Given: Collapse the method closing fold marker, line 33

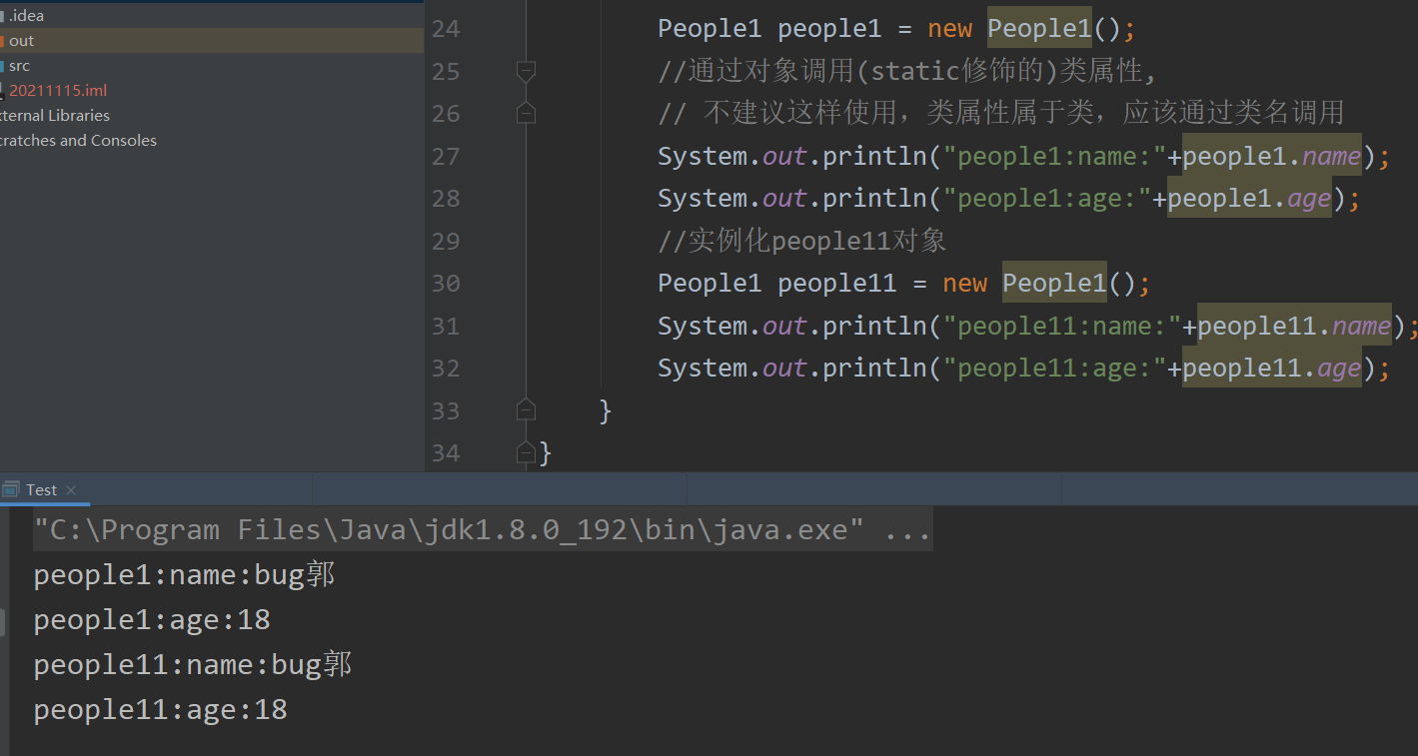Looking at the screenshot, I should [x=526, y=410].
